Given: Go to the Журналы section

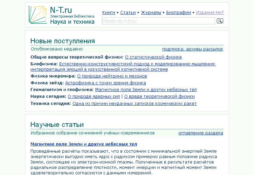Looking at the screenshot, I should coord(151,13).
